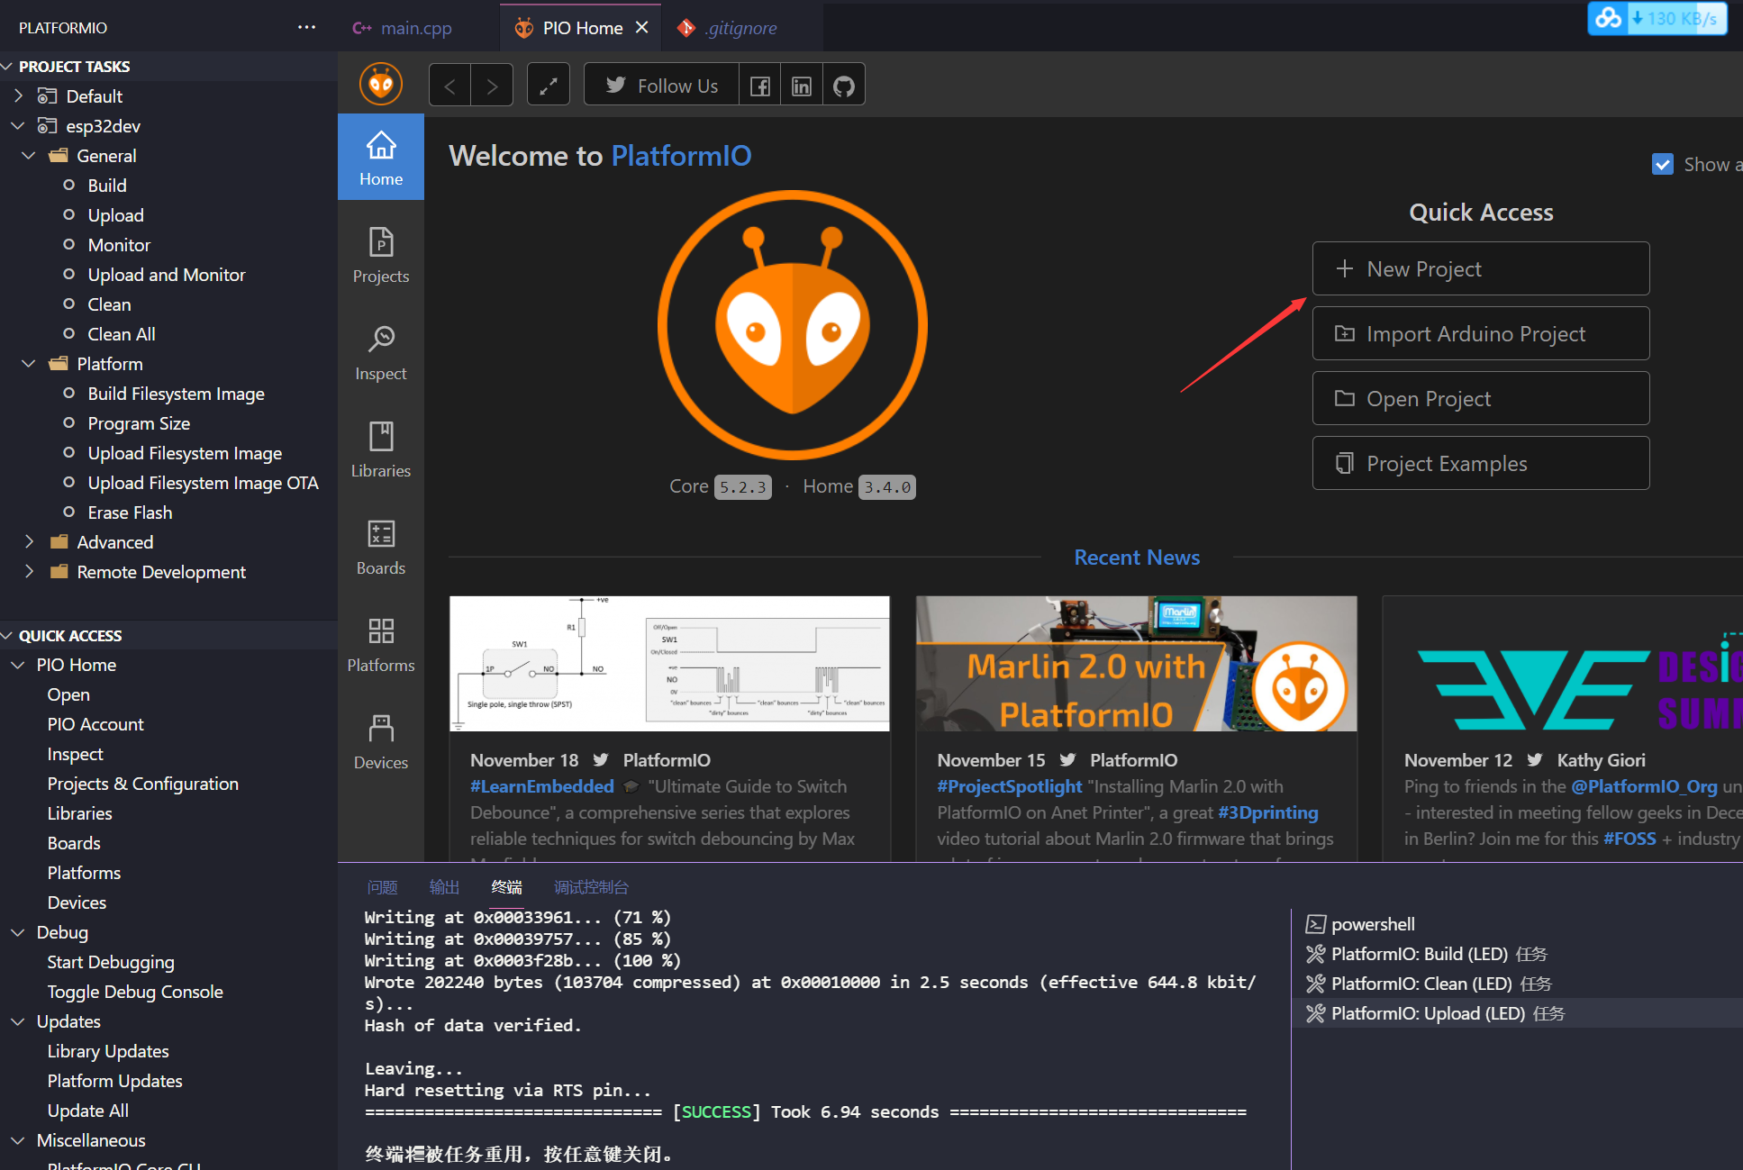Open the Marlin 2.0 news thumbnail

[x=1135, y=663]
